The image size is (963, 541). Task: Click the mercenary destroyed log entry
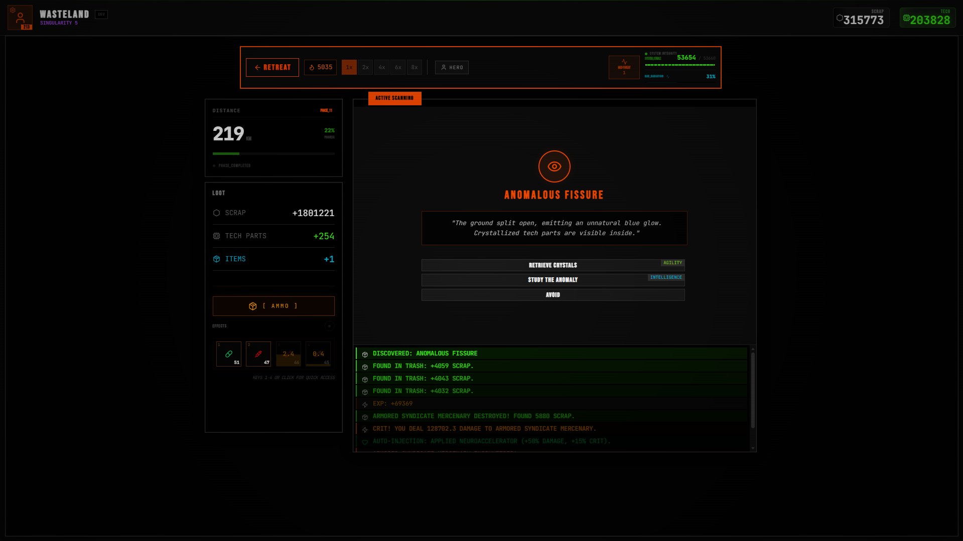click(552, 416)
